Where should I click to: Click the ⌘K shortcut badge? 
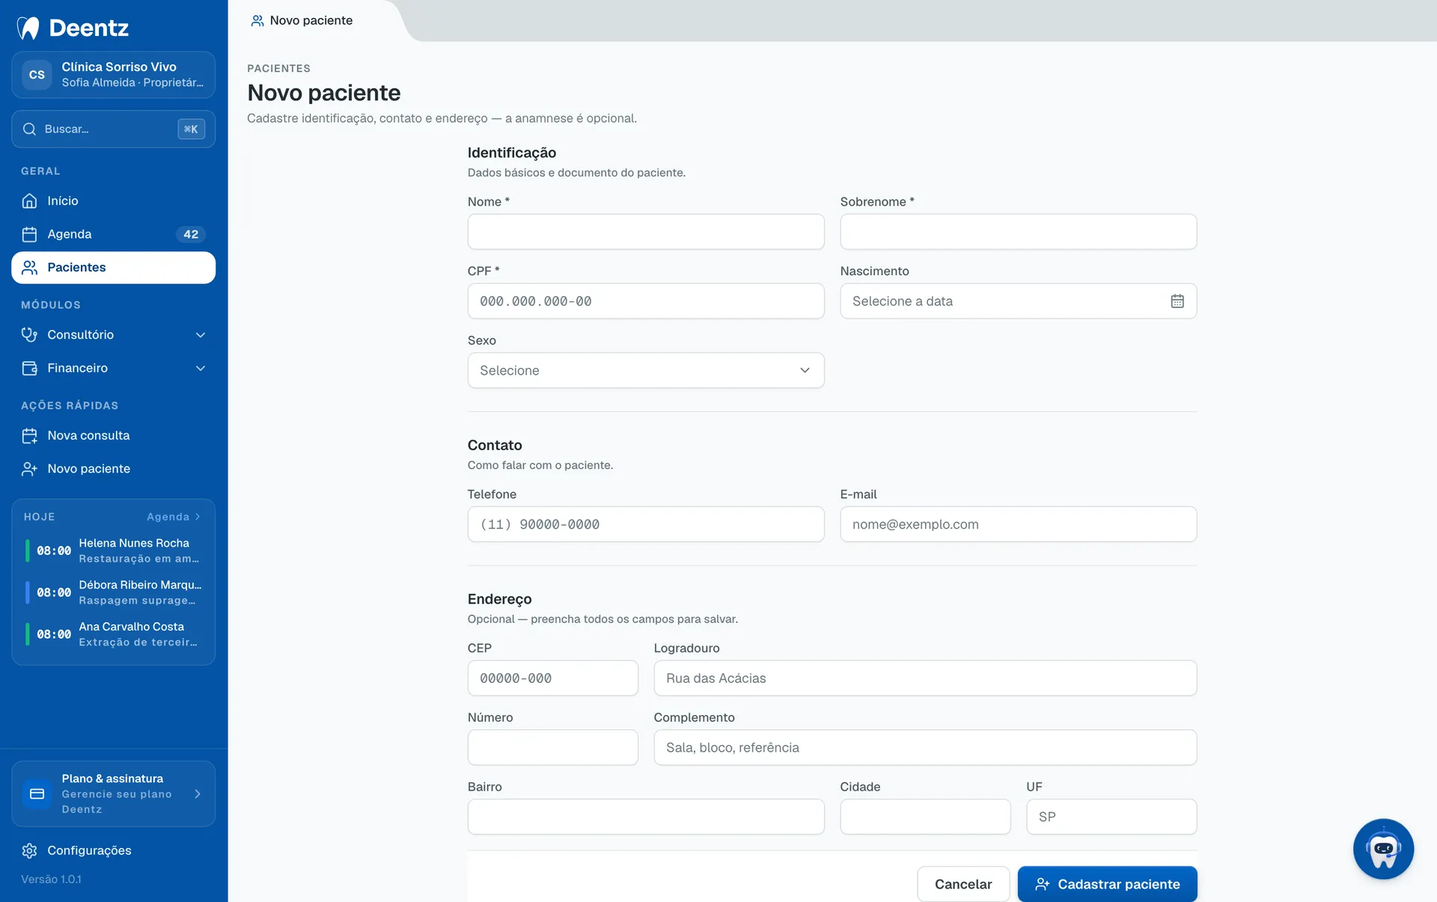191,129
